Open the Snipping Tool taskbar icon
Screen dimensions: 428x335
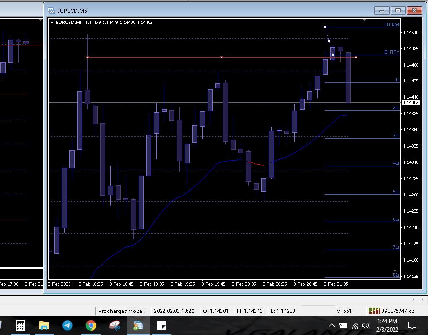(115, 325)
